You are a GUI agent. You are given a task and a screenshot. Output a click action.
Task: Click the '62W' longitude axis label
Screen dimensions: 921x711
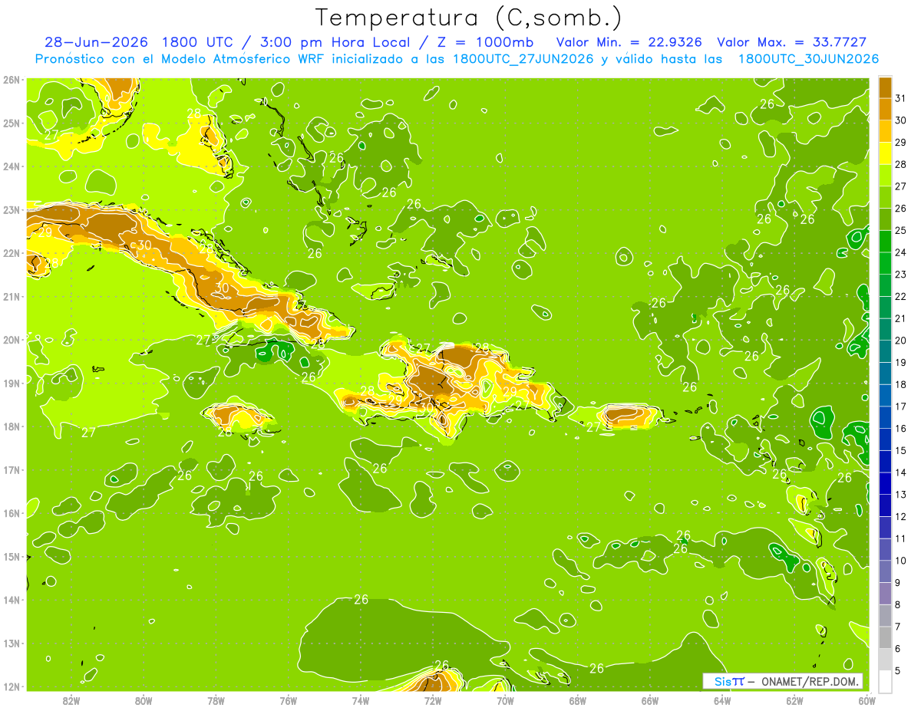794,699
